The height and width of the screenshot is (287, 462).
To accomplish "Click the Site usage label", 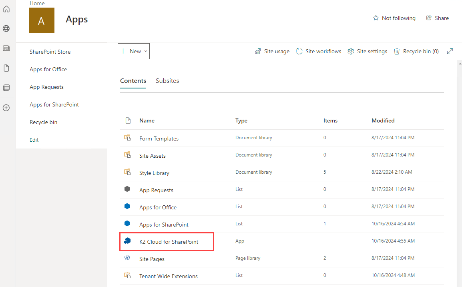I will point(277,51).
